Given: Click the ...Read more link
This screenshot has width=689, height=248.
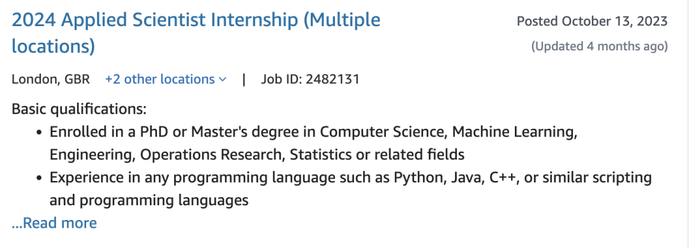Looking at the screenshot, I should tap(54, 223).
